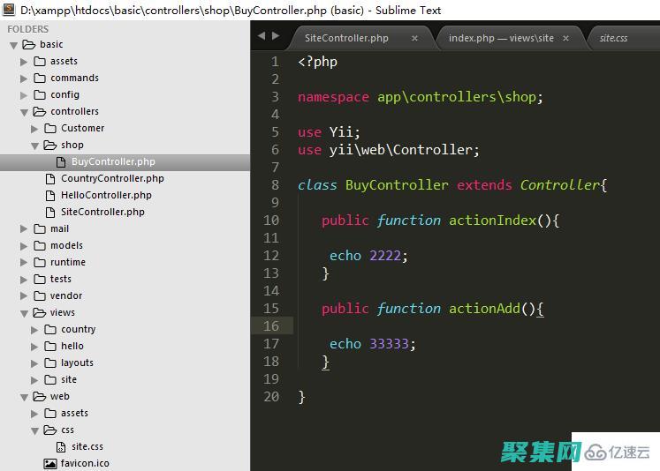Open CountryController.php from the sidebar
Image resolution: width=660 pixels, height=471 pixels.
(112, 178)
